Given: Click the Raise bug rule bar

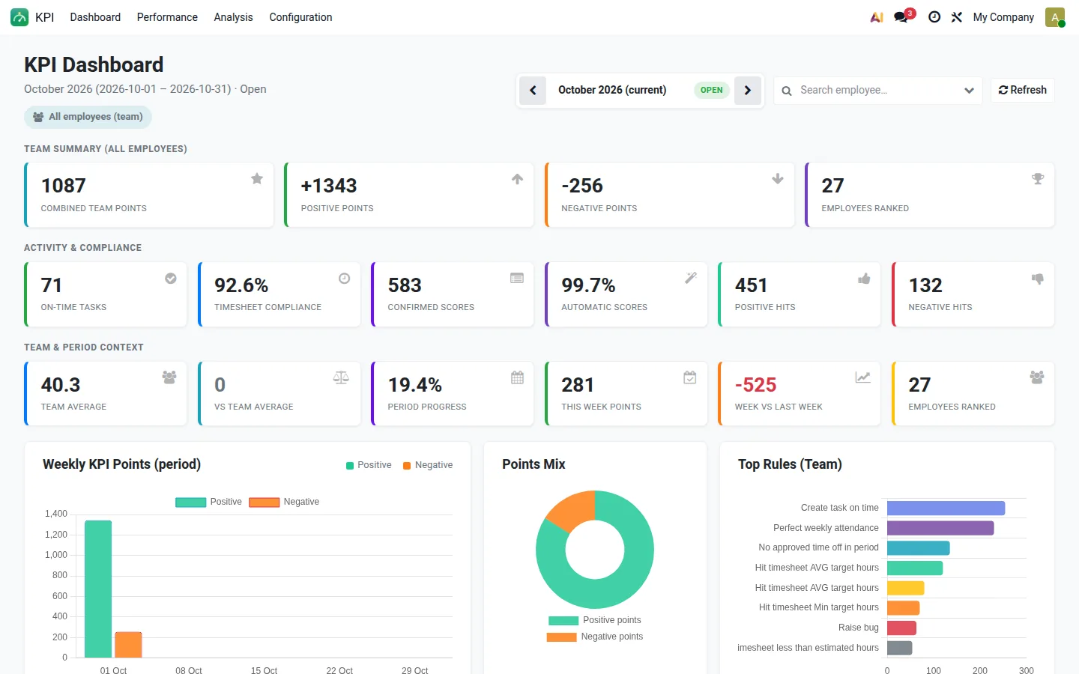Looking at the screenshot, I should pos(901,628).
